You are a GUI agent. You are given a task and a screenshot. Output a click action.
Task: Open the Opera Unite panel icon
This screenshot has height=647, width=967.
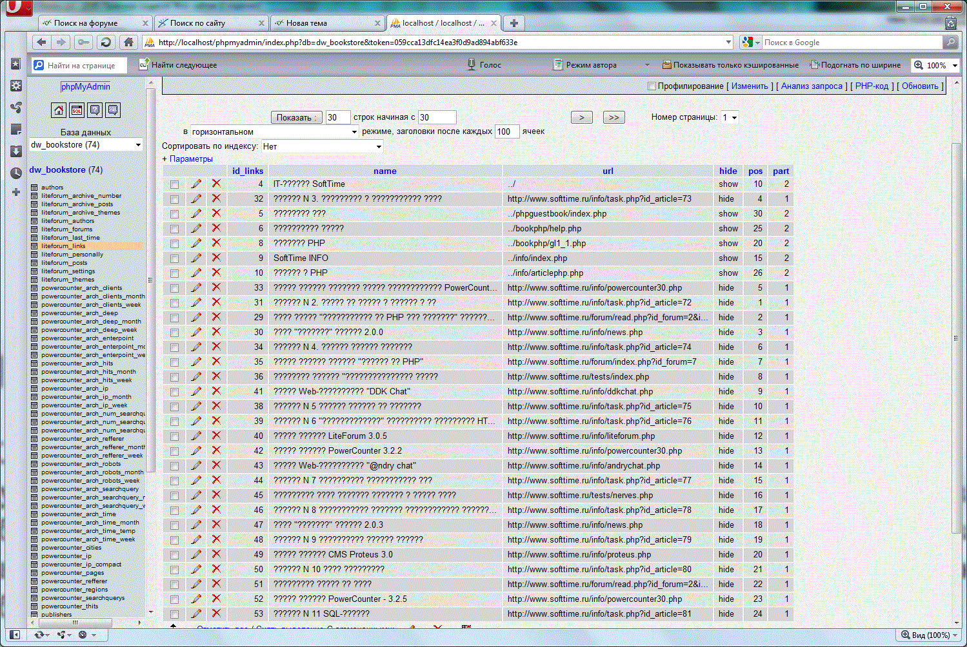pos(16,108)
